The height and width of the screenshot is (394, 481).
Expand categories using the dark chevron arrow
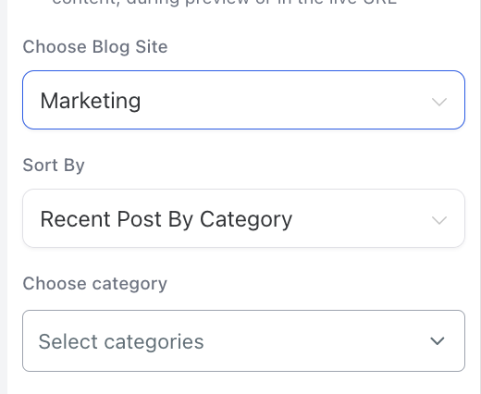tap(438, 341)
